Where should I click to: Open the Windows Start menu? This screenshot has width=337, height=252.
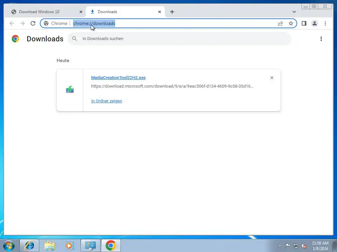[9, 245]
